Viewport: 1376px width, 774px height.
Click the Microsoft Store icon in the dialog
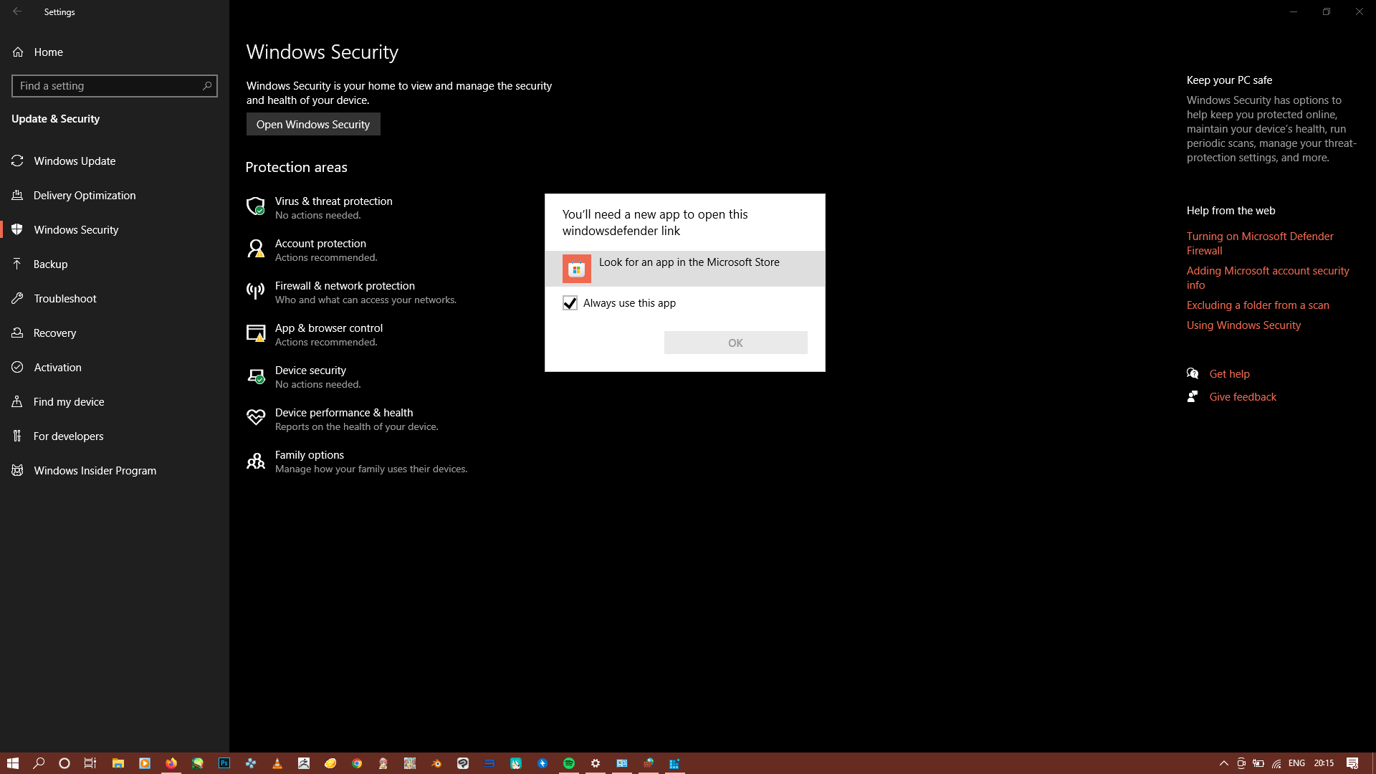click(x=576, y=269)
